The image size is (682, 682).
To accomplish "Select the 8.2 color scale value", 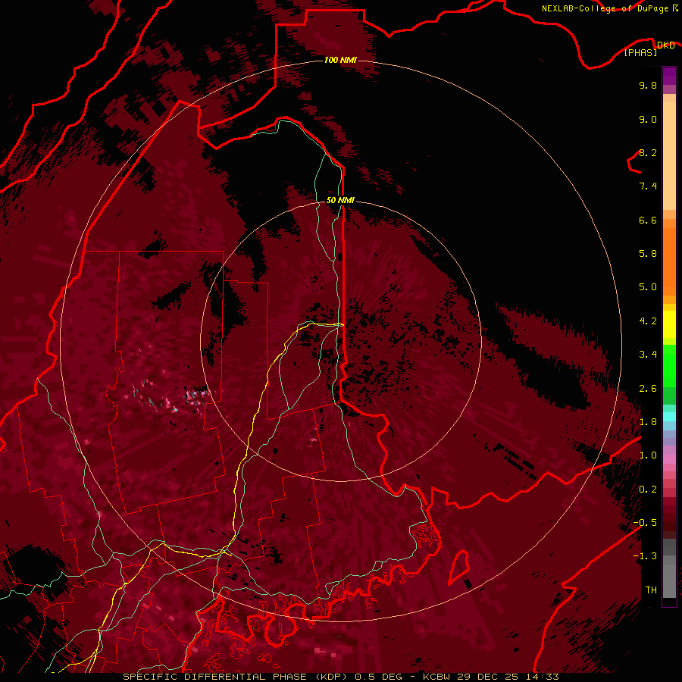I will tap(648, 152).
